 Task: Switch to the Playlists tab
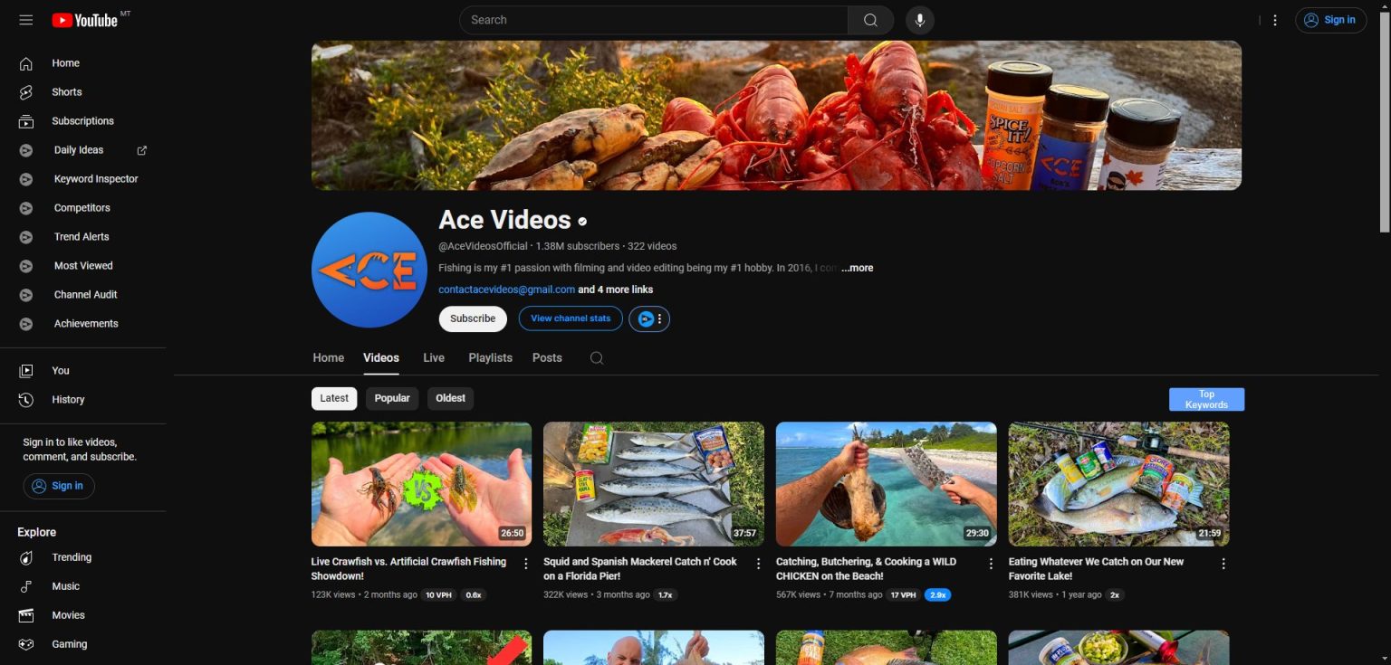(490, 357)
